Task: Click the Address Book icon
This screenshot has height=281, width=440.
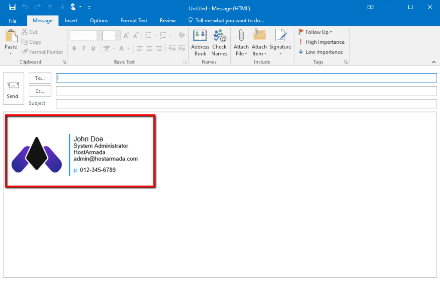Action: click(200, 36)
